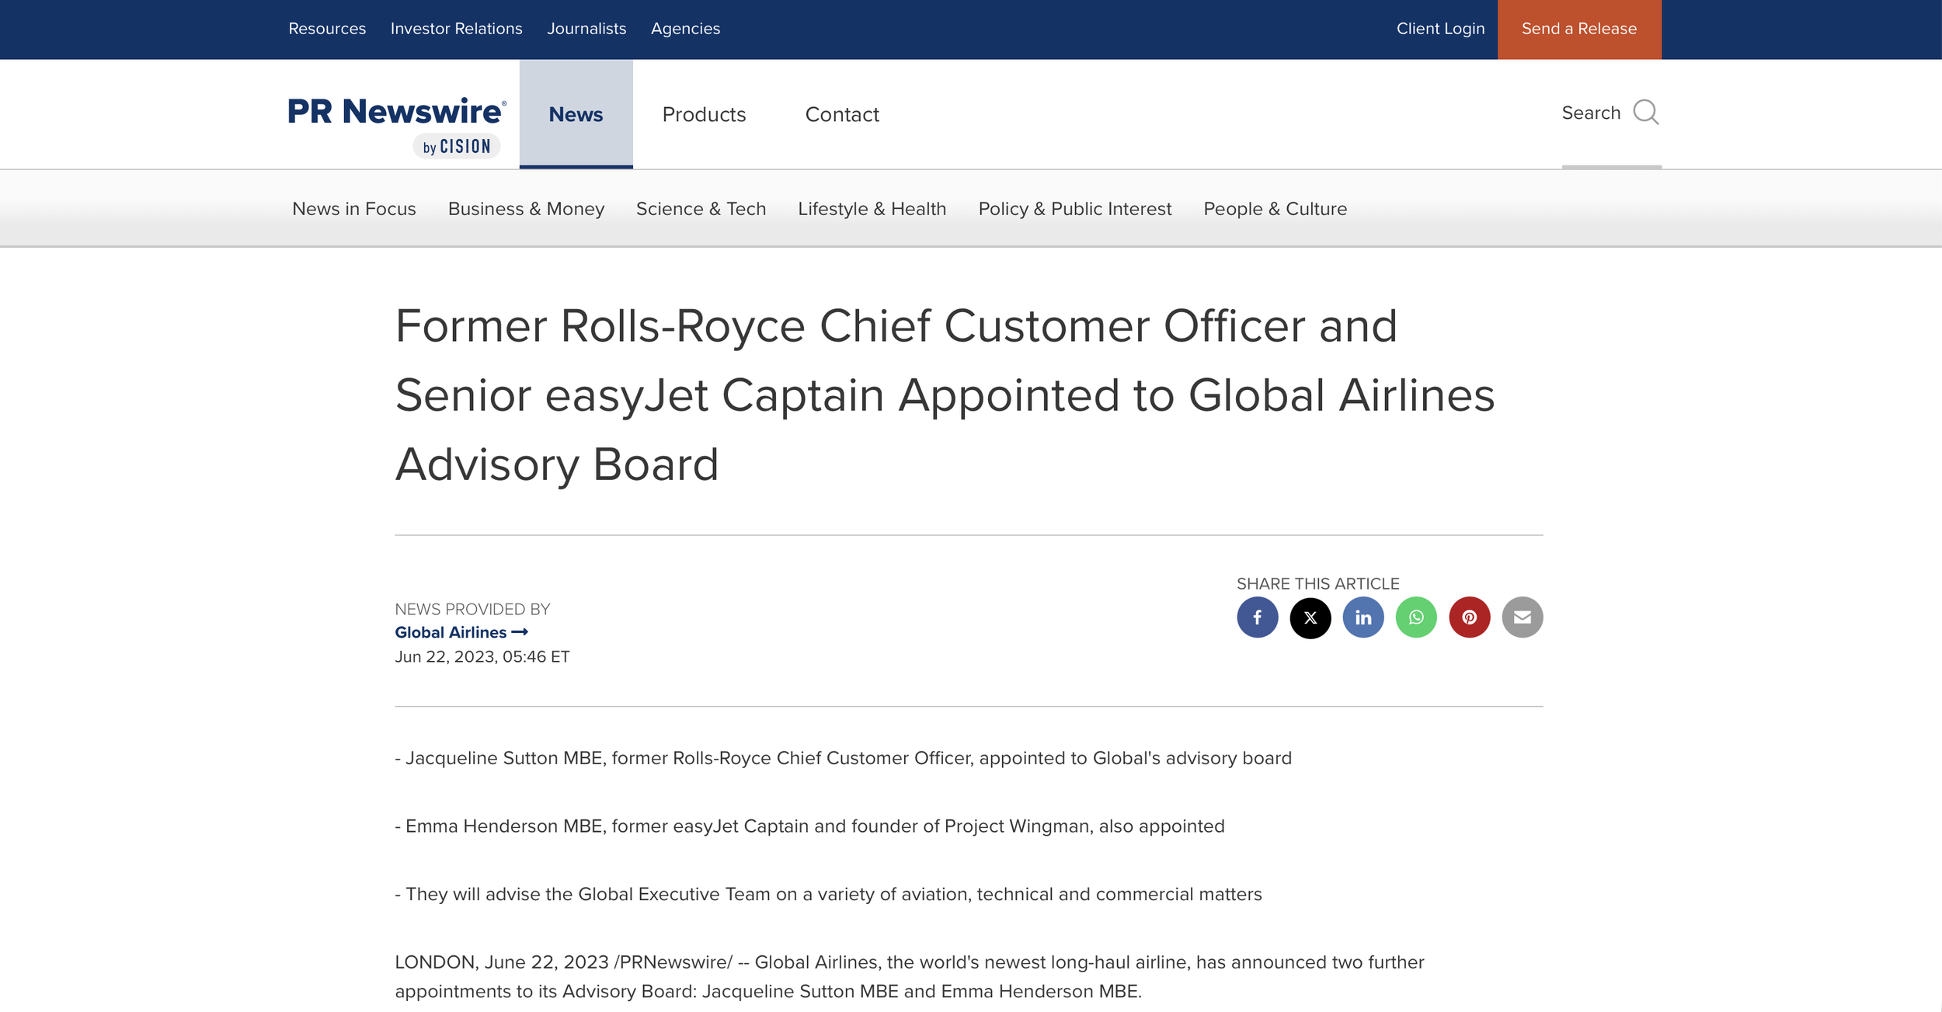Viewport: 1942px width, 1012px height.
Task: Click 'NEWS PROVIDED BY' label
Action: pyautogui.click(x=472, y=609)
